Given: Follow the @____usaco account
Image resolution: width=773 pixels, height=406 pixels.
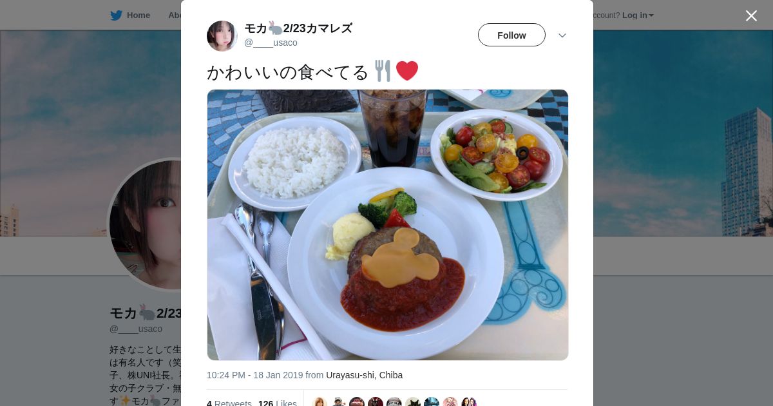Looking at the screenshot, I should pyautogui.click(x=511, y=35).
